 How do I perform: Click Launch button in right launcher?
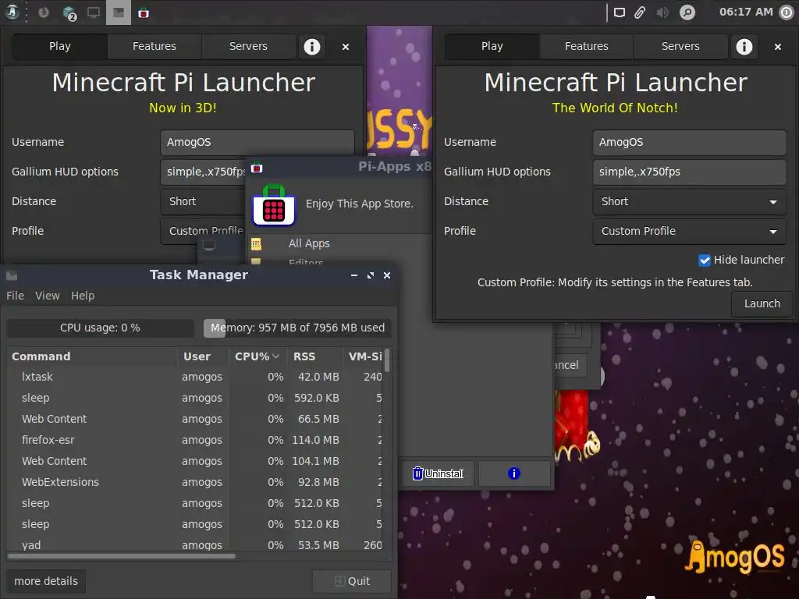(x=762, y=303)
